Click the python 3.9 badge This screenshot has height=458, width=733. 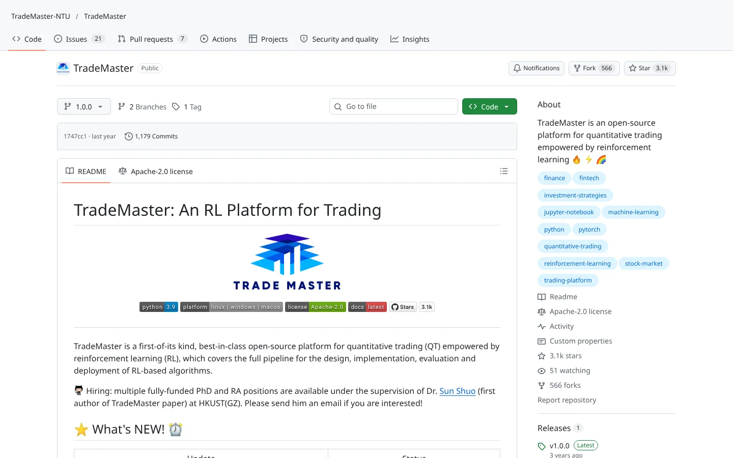[x=159, y=307]
